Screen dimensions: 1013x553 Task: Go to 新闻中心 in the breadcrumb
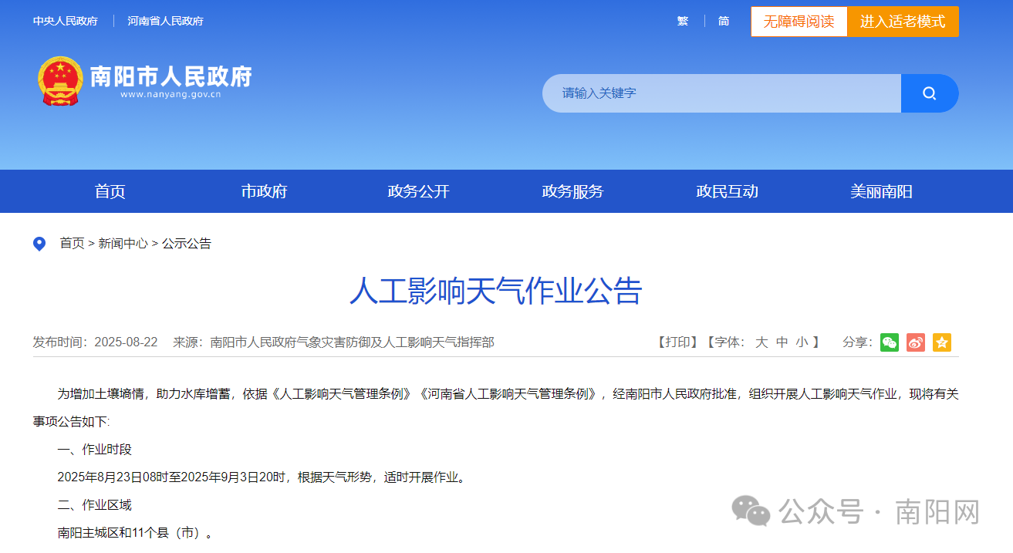(x=123, y=244)
